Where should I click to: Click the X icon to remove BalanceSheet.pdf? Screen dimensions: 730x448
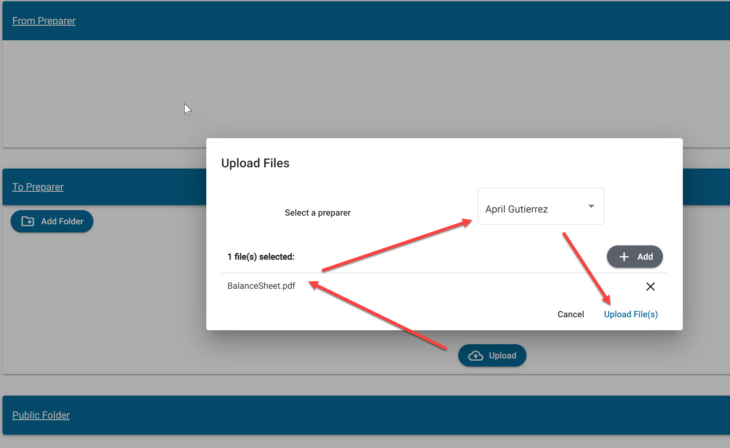click(x=651, y=287)
